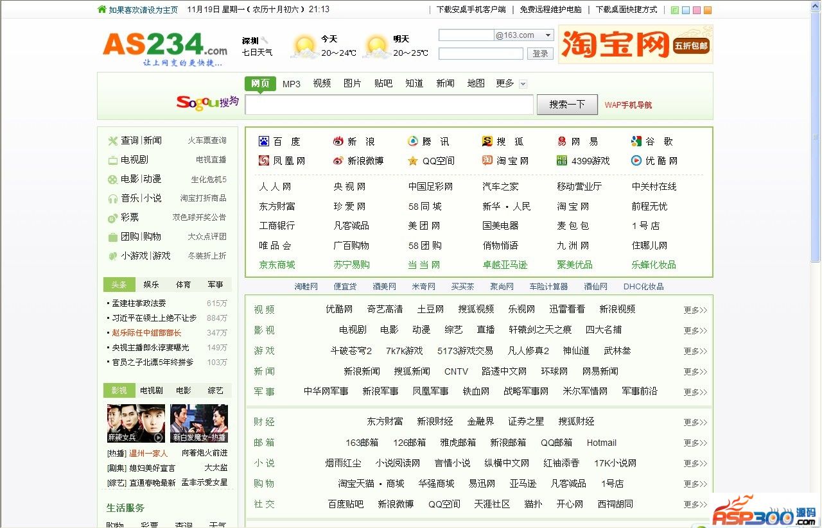Screen dimensions: 822x528
Task: Expand 更多>> in the 社交 row
Action: point(695,504)
